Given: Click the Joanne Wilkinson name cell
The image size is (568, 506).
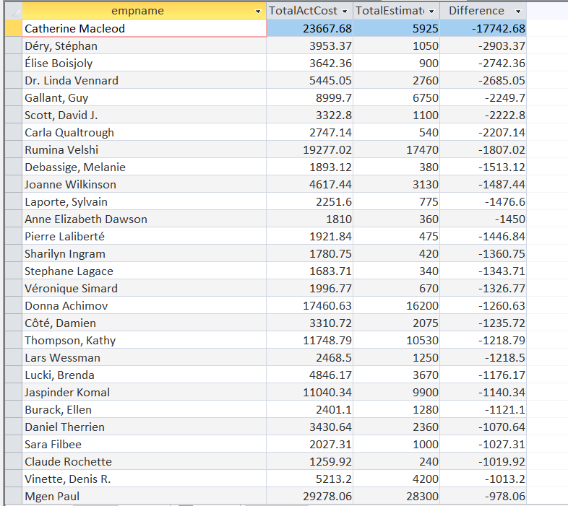Looking at the screenshot, I should [x=145, y=184].
